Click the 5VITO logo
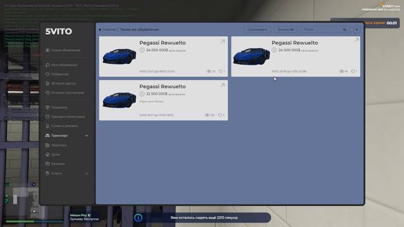 [x=59, y=32]
